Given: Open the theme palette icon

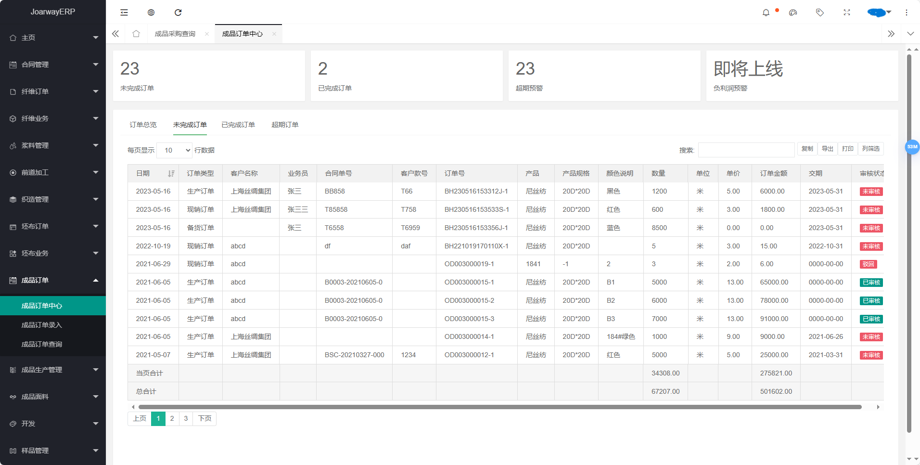Looking at the screenshot, I should (x=793, y=13).
